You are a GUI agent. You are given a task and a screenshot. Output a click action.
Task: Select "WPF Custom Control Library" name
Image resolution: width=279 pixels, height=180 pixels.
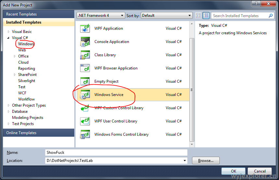point(119,108)
